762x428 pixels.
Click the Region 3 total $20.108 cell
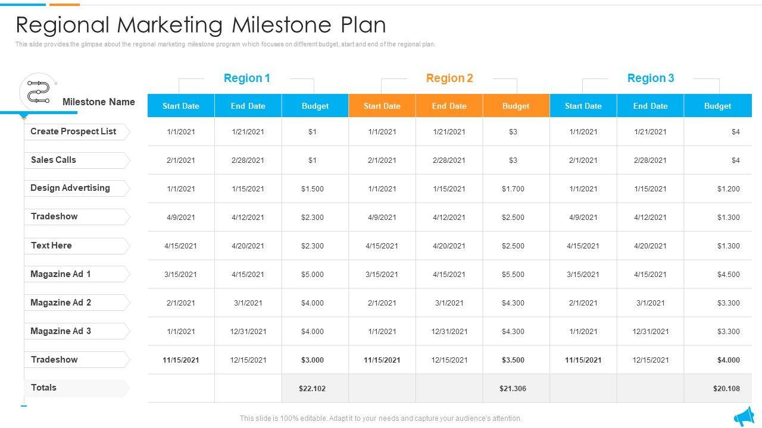(x=726, y=388)
